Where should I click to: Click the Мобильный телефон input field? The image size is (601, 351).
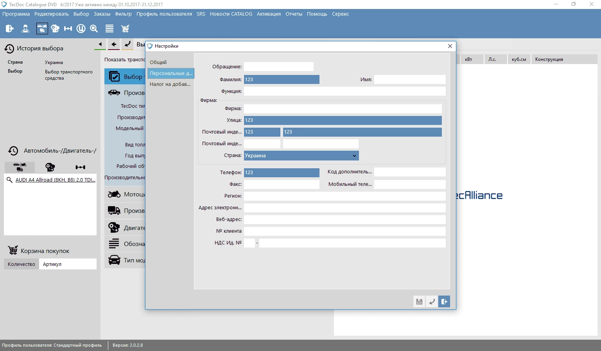coord(410,184)
